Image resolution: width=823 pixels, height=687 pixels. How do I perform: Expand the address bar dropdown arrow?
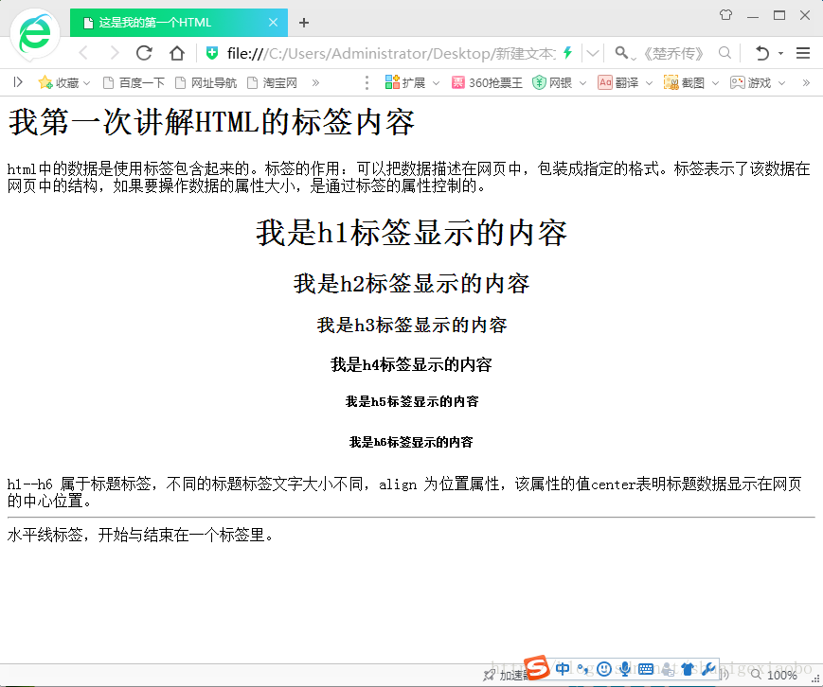tap(593, 53)
